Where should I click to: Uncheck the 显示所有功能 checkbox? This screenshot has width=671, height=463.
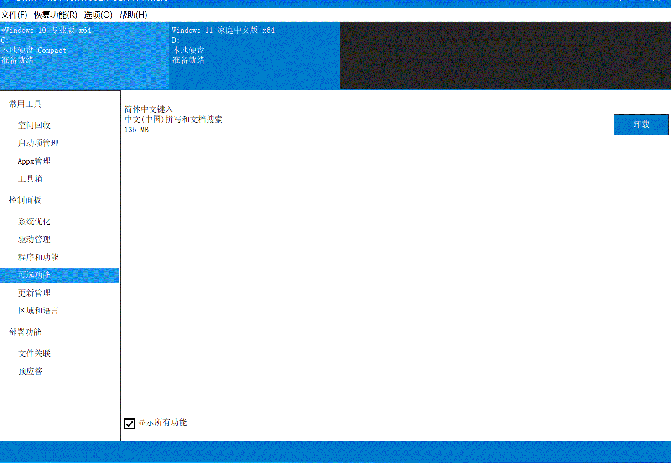130,423
